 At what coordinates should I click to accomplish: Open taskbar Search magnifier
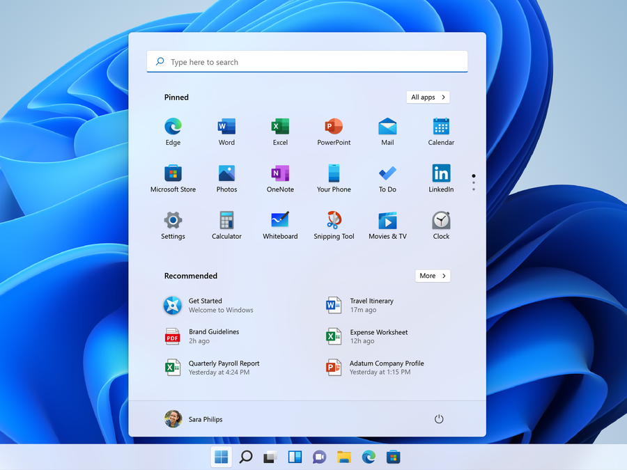[246, 457]
